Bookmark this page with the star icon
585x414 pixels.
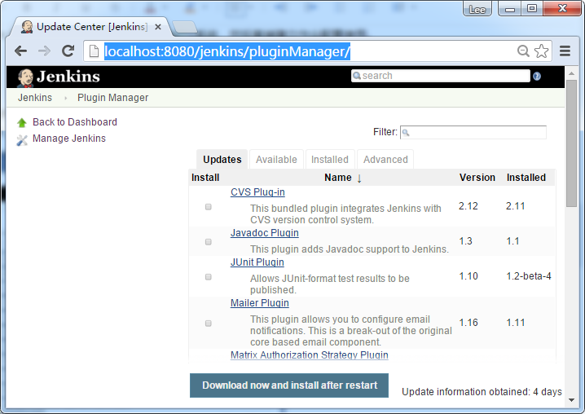[x=541, y=51]
